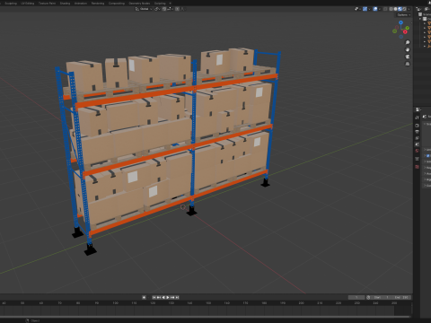Jump to the end frame in timeline
431x323 pixels.
[177, 297]
